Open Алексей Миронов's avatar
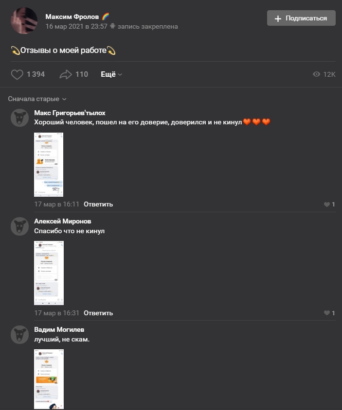This screenshot has height=410, width=342. tap(19, 226)
